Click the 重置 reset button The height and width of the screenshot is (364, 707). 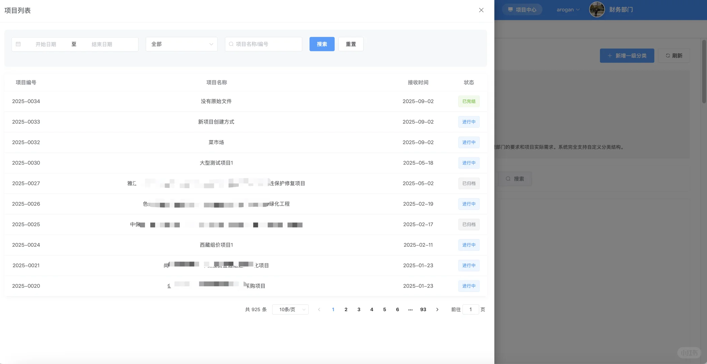351,44
